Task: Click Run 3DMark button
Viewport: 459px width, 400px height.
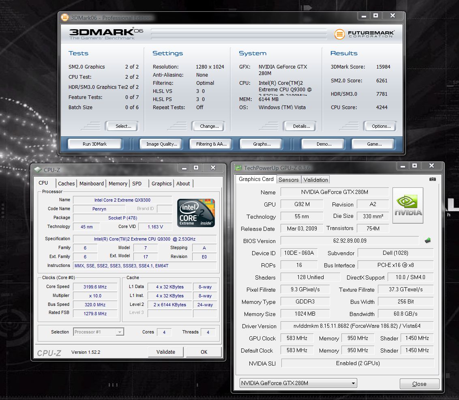Action: point(95,144)
